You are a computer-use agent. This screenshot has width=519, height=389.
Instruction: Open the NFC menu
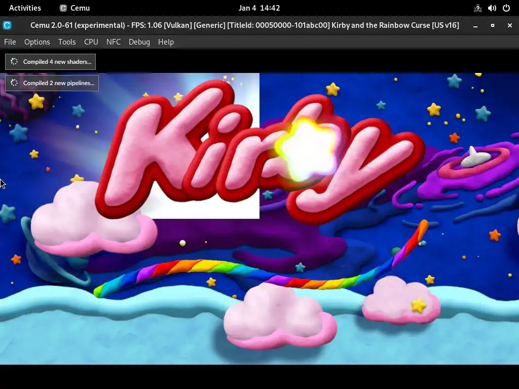point(114,42)
